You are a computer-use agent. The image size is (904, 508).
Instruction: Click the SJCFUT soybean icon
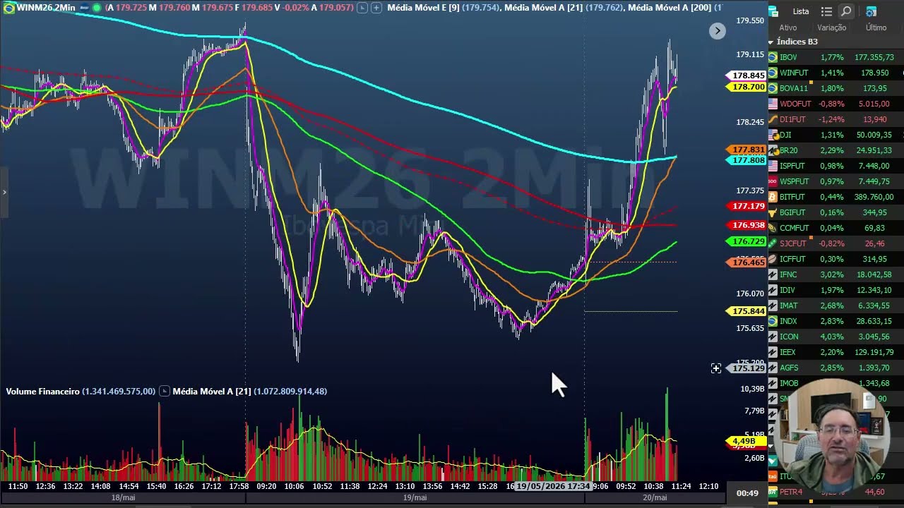point(773,243)
